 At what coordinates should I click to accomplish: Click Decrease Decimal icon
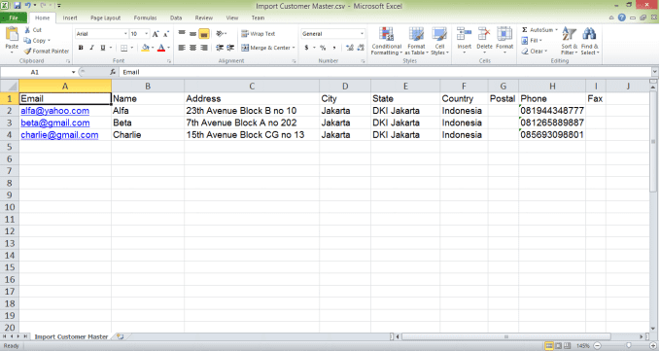coord(361,48)
